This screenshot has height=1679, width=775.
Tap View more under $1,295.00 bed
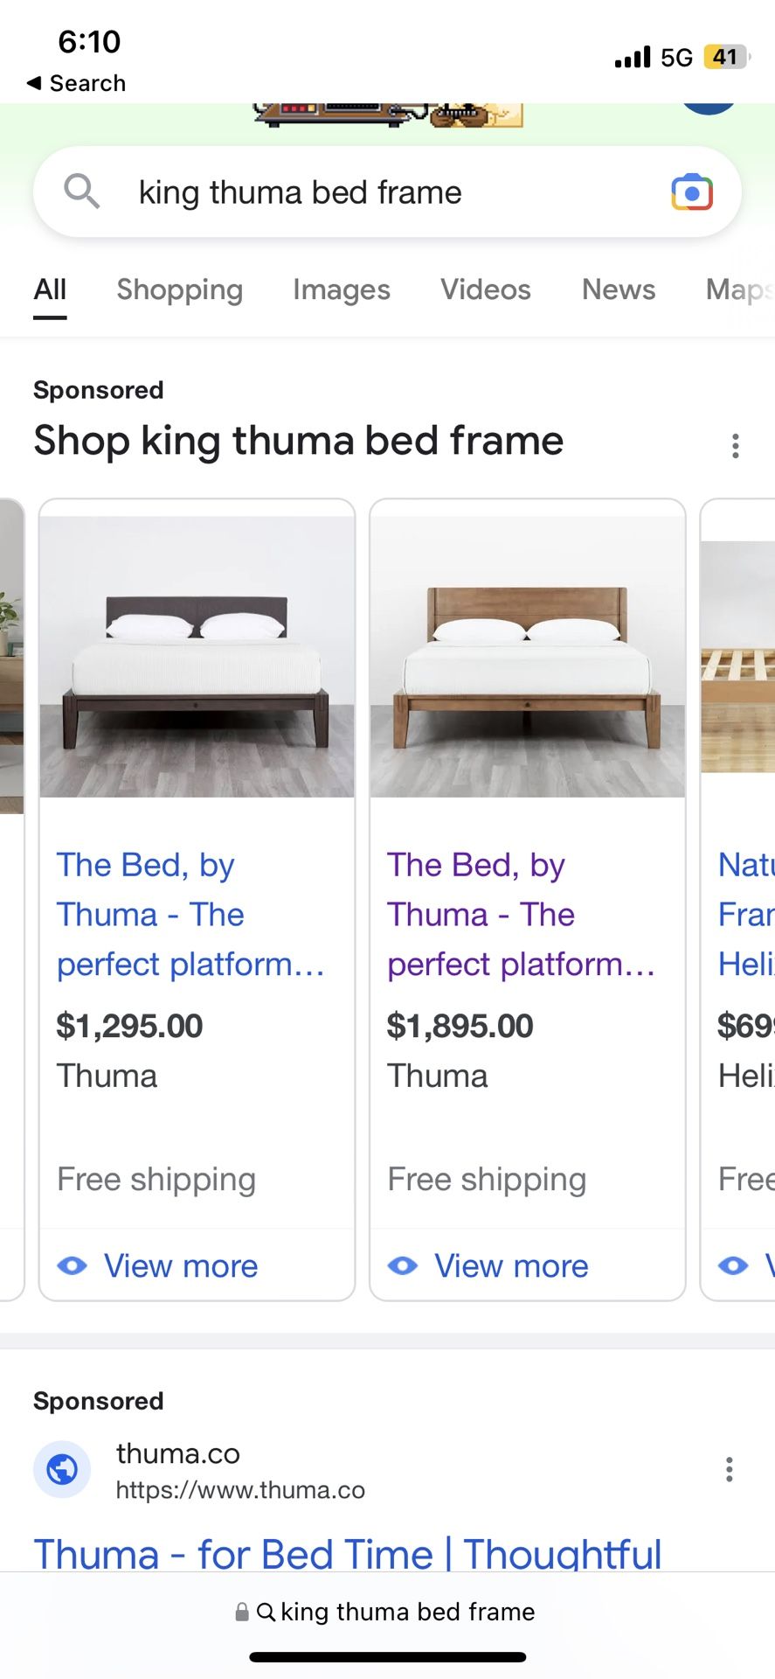181,1265
